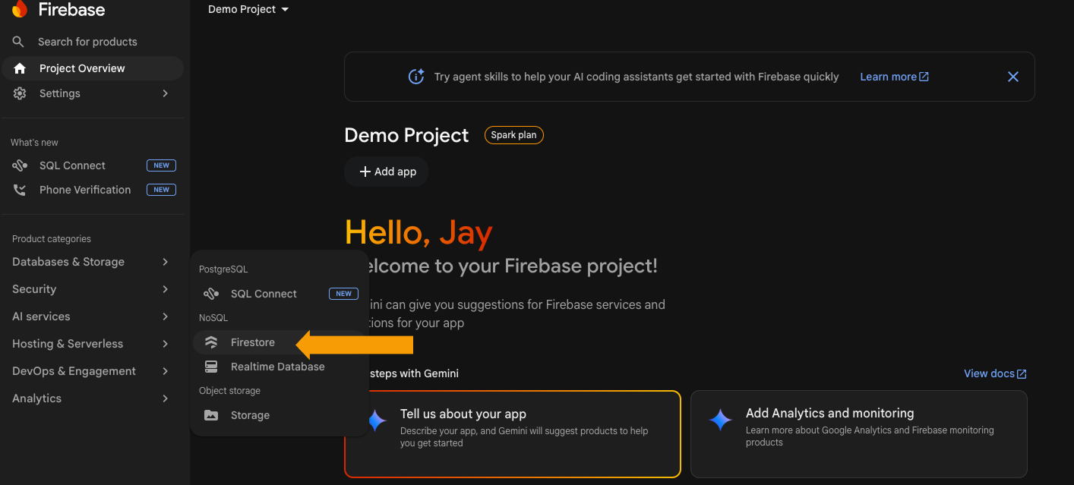Follow the Learn more link
1074x485 pixels.
pyautogui.click(x=894, y=77)
